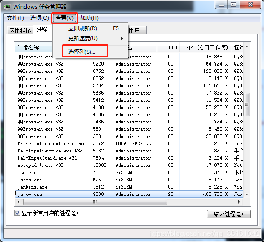Click the memory value 402,768 K

[x=216, y=194]
